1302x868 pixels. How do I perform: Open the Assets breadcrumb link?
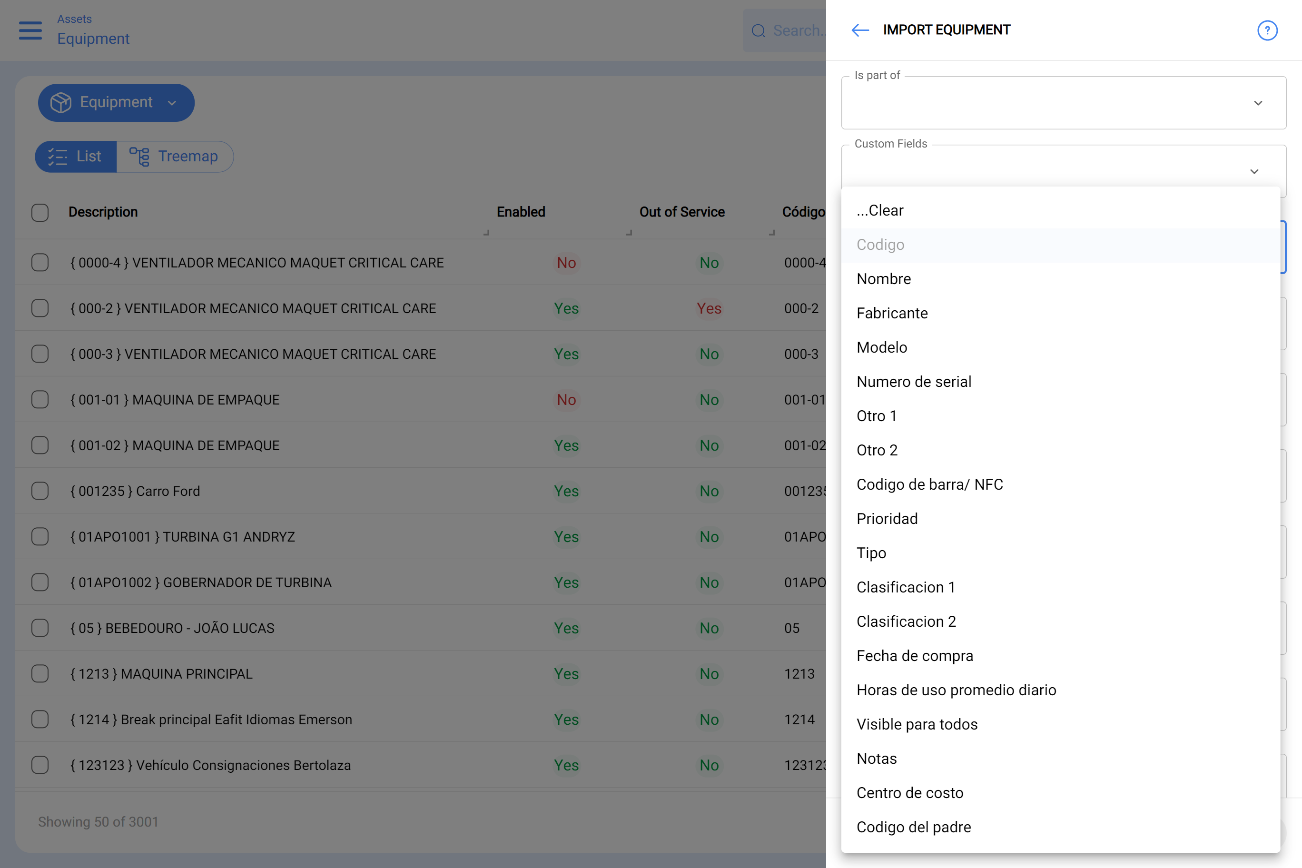pyautogui.click(x=74, y=19)
